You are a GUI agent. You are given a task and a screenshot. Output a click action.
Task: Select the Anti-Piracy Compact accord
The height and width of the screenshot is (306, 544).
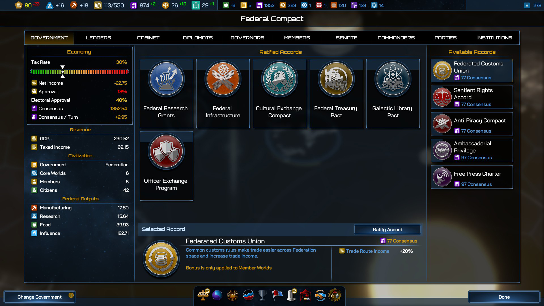click(472, 124)
